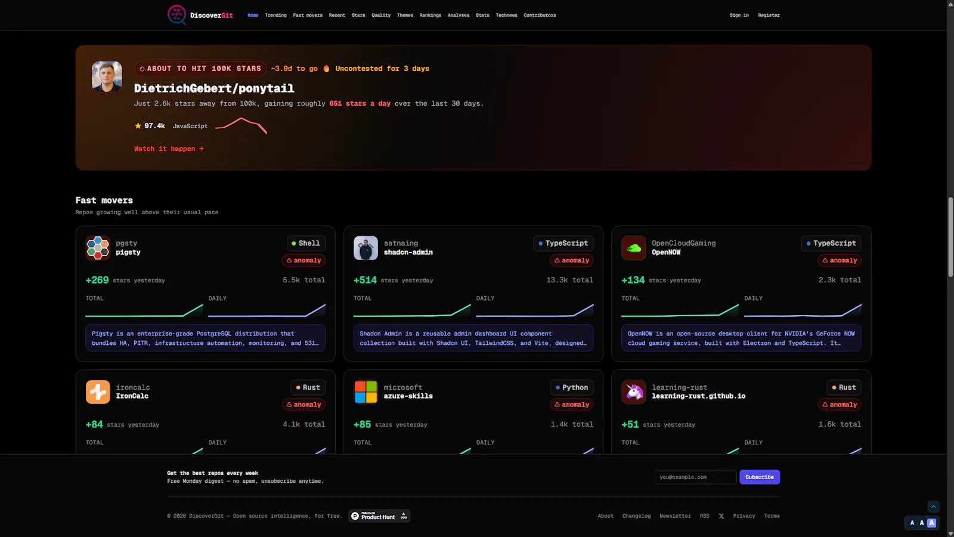Click the TypeScript badge on OpenNOW card
This screenshot has width=954, height=537.
831,243
